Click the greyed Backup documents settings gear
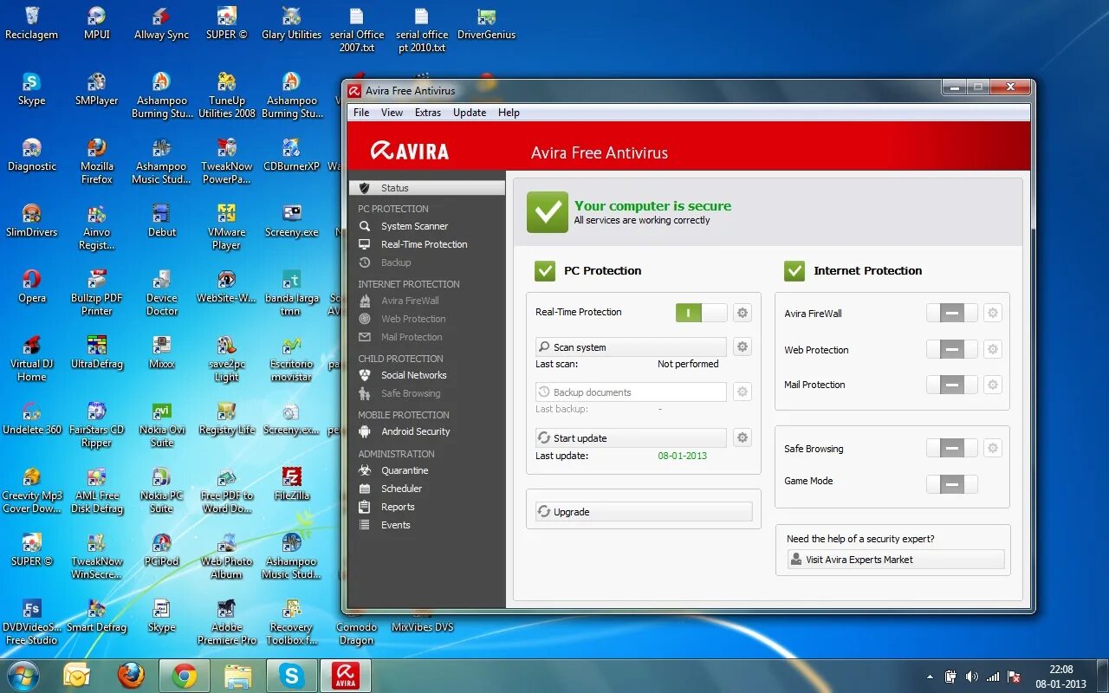 pos(742,392)
